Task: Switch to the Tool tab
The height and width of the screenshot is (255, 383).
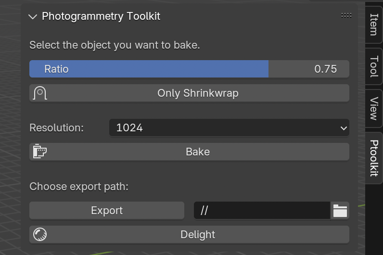Action: 374,66
